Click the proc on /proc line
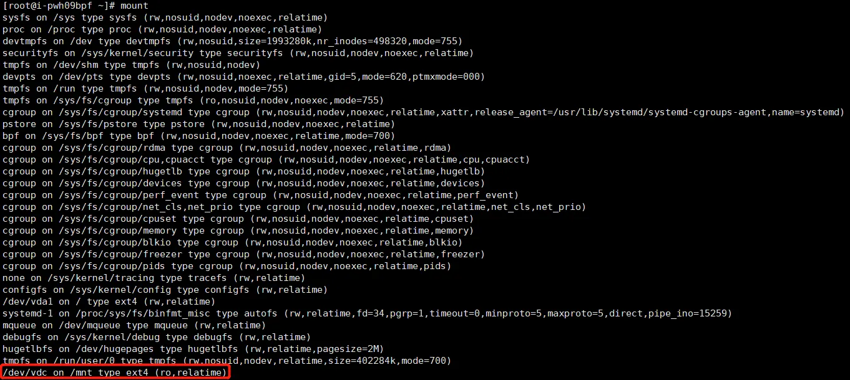The width and height of the screenshot is (850, 380). point(162,29)
